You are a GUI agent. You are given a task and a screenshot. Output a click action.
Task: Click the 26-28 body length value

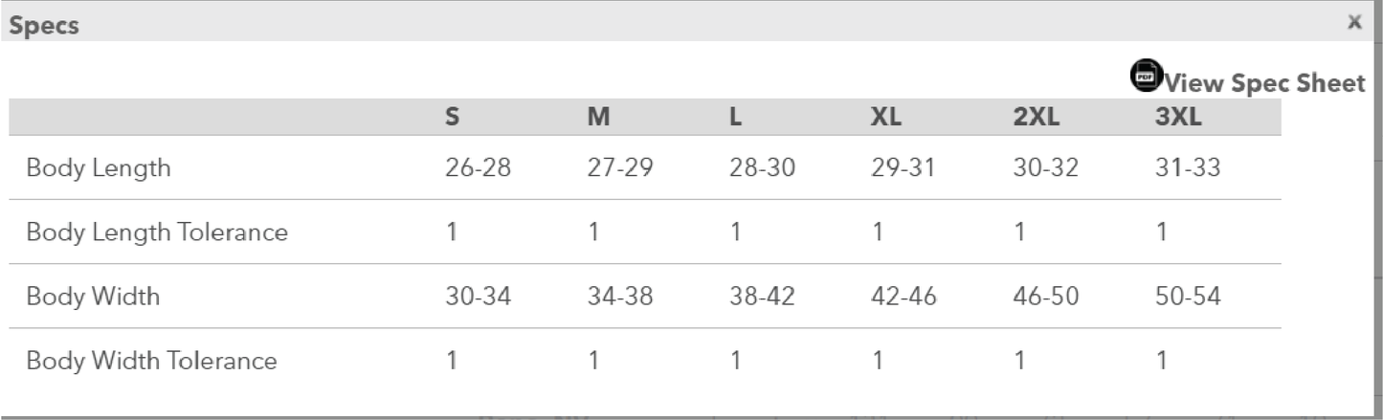click(478, 168)
